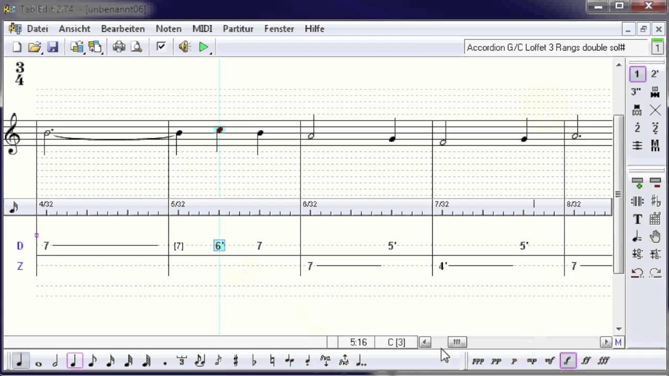This screenshot has height=376, width=669.
Task: Open the Hilfe menu
Action: tap(315, 29)
